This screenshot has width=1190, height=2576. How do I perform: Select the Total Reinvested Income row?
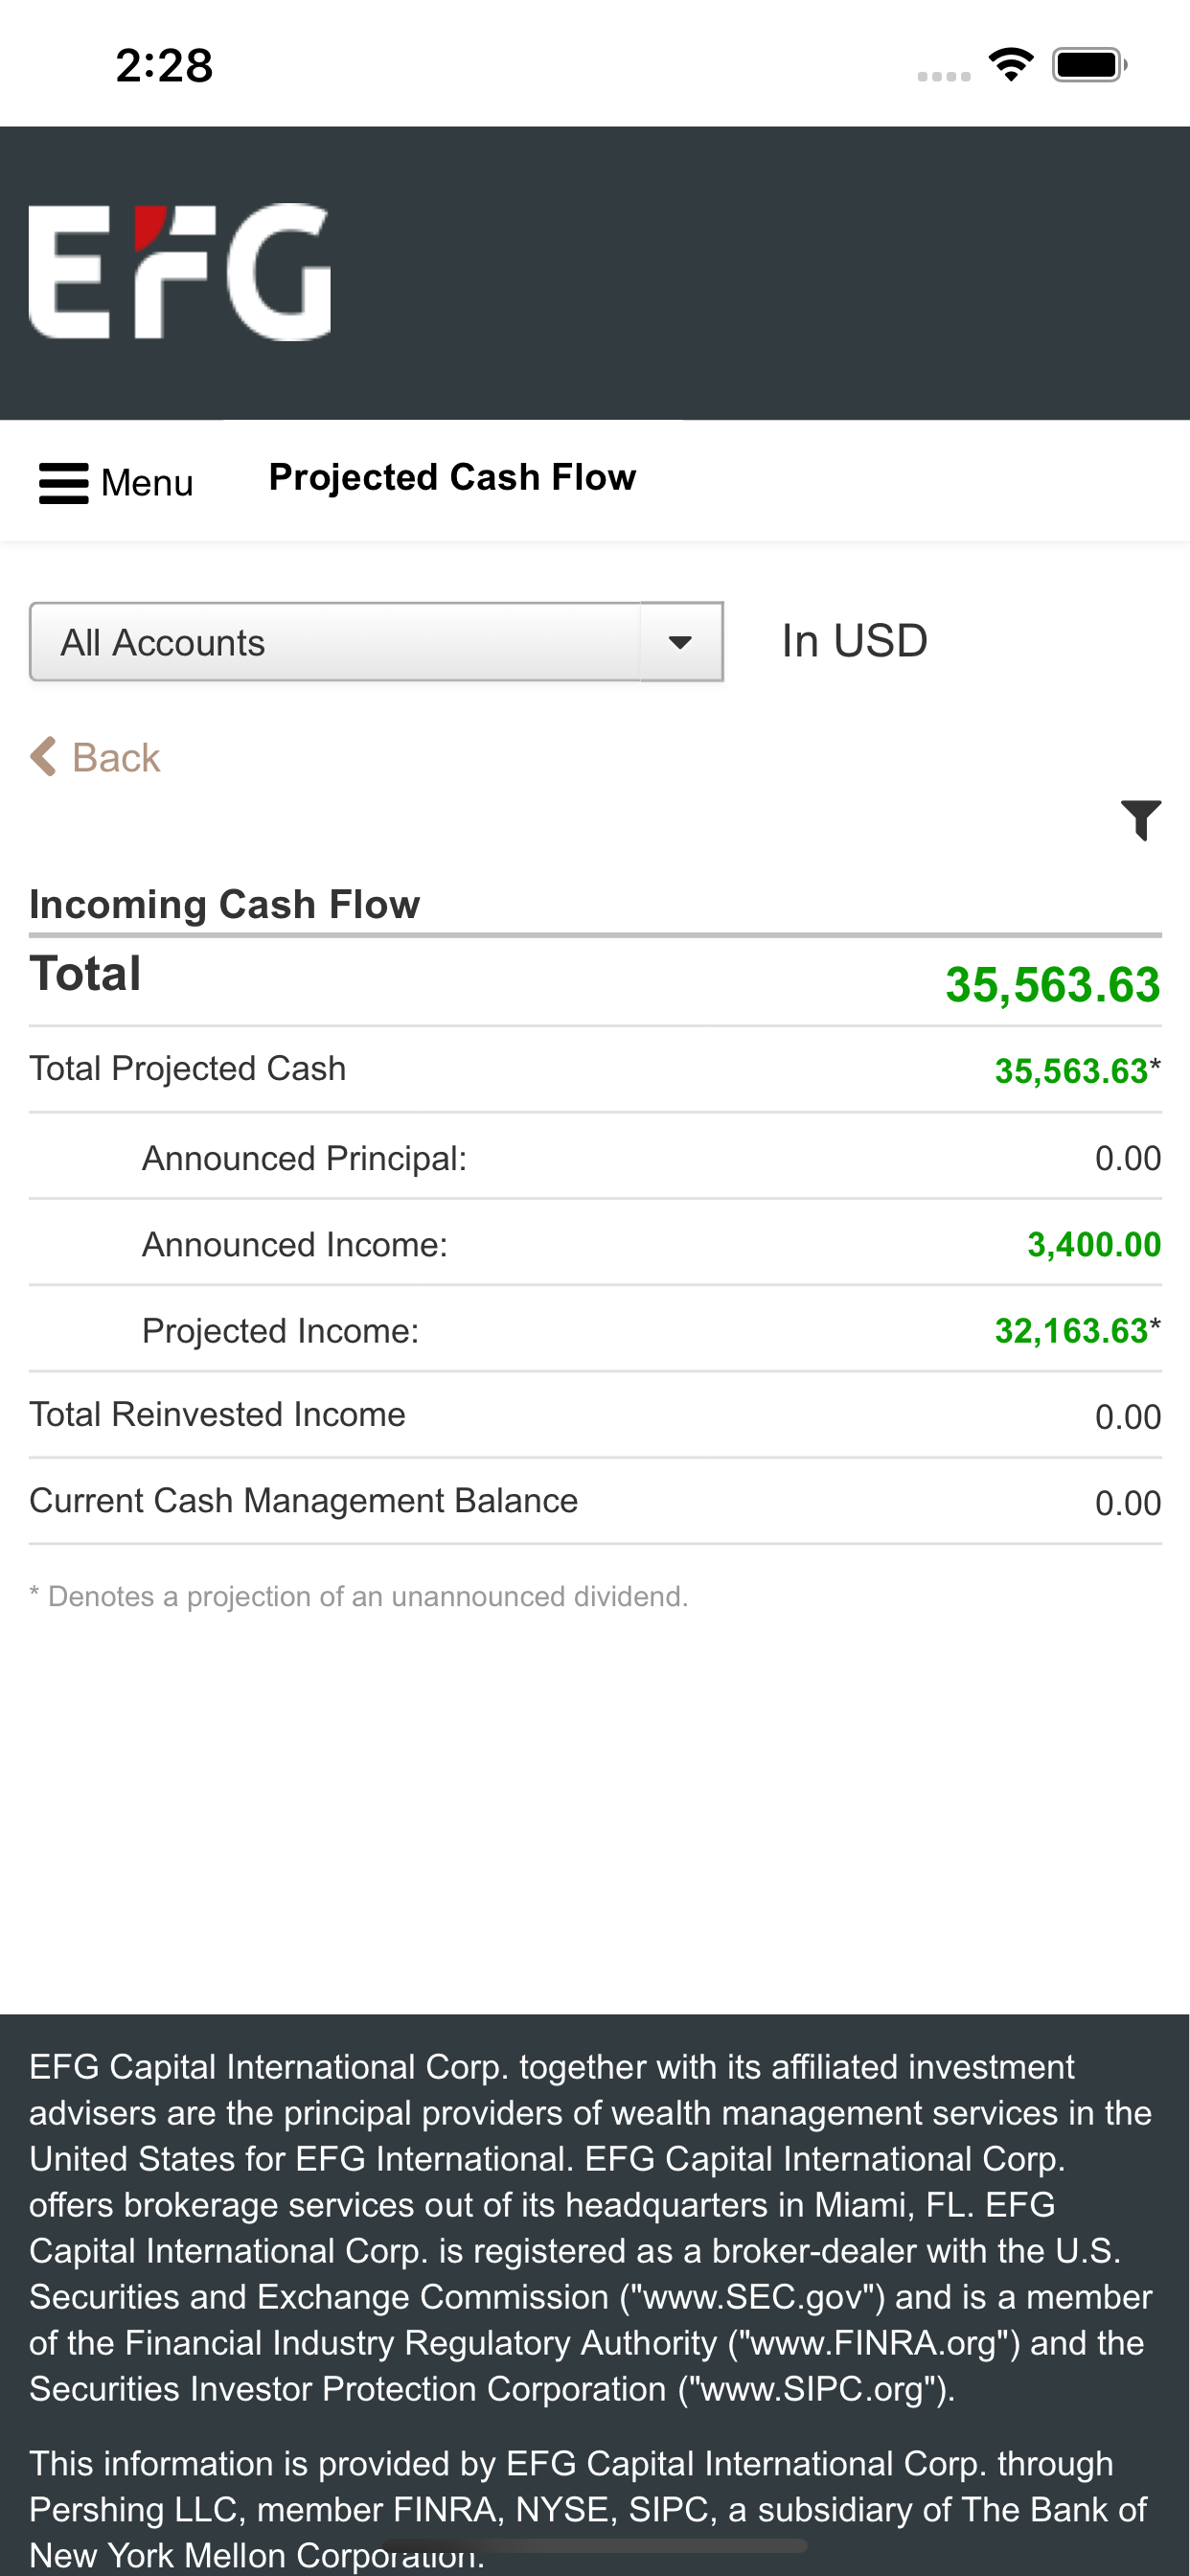tap(595, 1415)
